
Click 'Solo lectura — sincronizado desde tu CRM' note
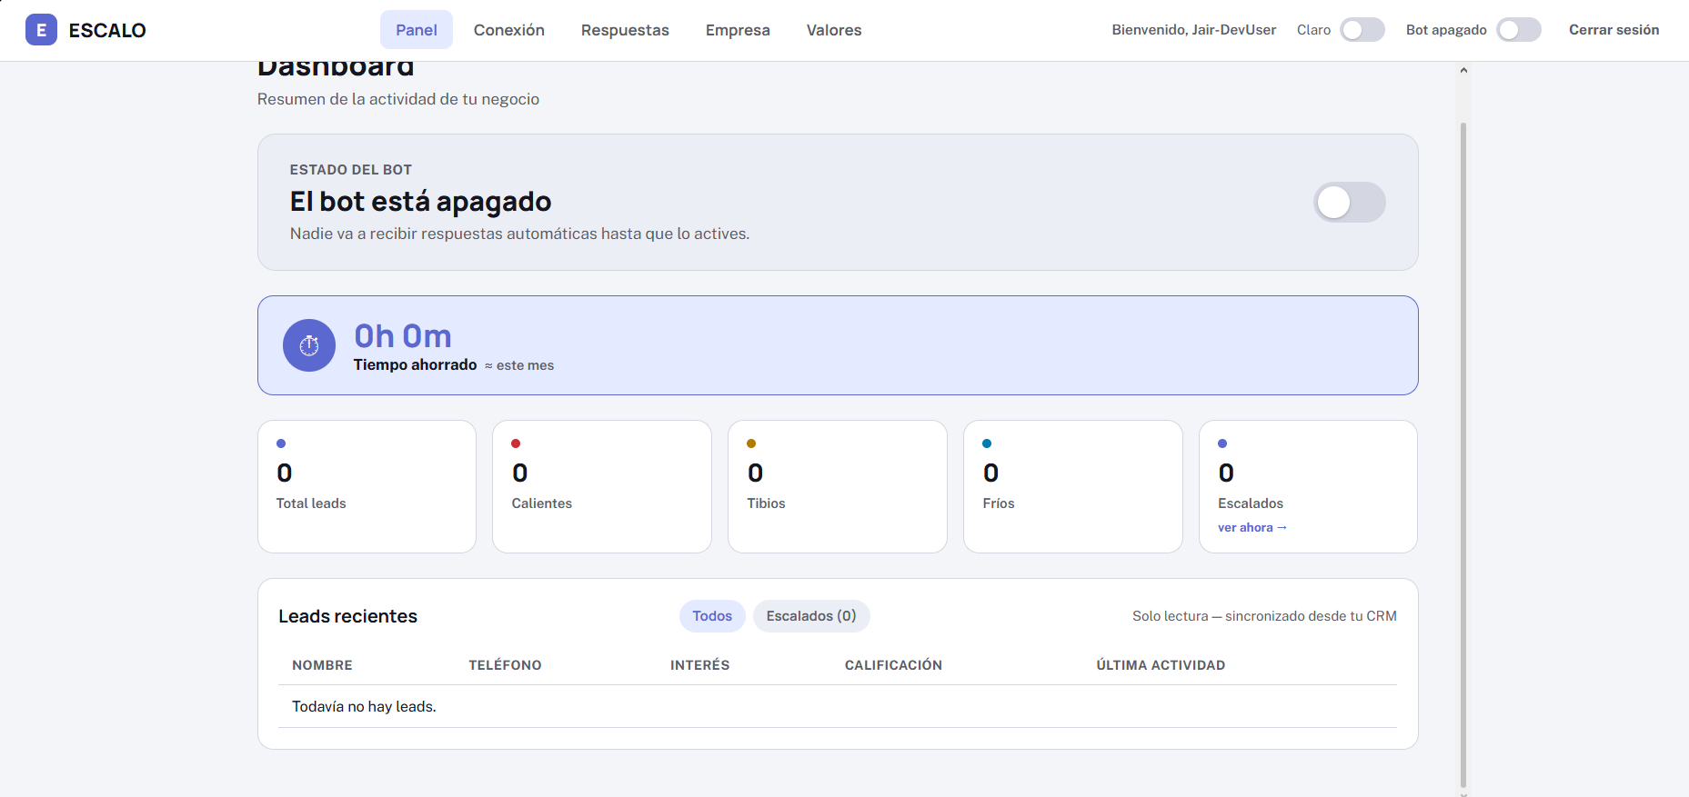1264,616
